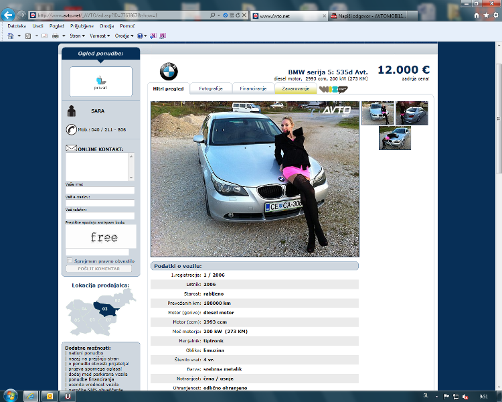Click the antispam code input field

97,252
